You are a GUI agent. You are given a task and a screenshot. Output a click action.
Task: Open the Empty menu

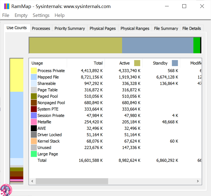21,15
